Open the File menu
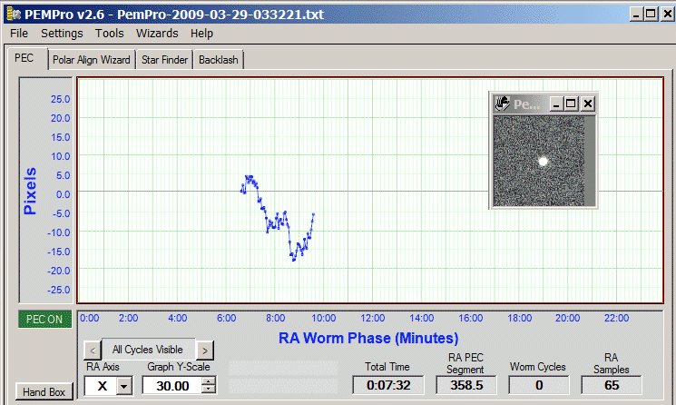Viewport: 676px width, 405px height. click(x=18, y=34)
